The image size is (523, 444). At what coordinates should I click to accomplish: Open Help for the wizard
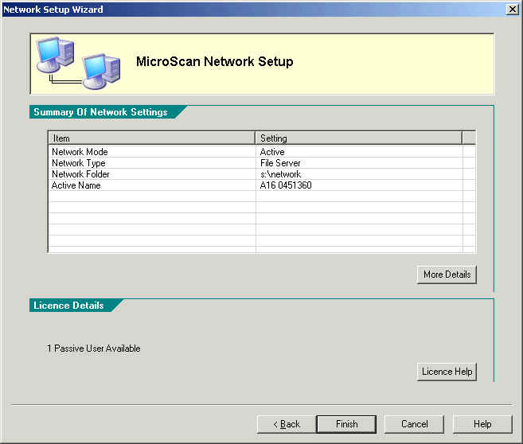click(482, 424)
